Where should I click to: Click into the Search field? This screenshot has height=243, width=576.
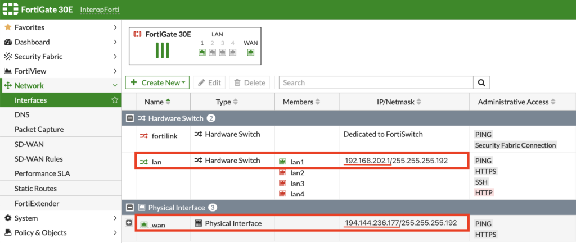[x=376, y=83]
